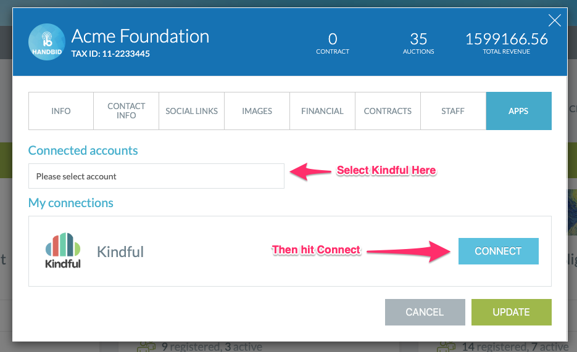Open the Contracts tab
This screenshot has width=577, height=352.
[x=388, y=111]
